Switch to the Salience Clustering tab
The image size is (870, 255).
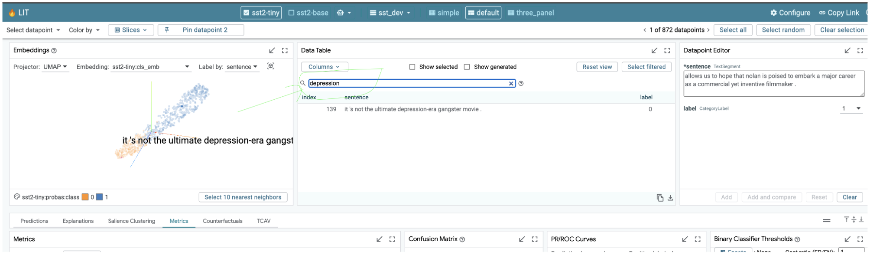[131, 221]
